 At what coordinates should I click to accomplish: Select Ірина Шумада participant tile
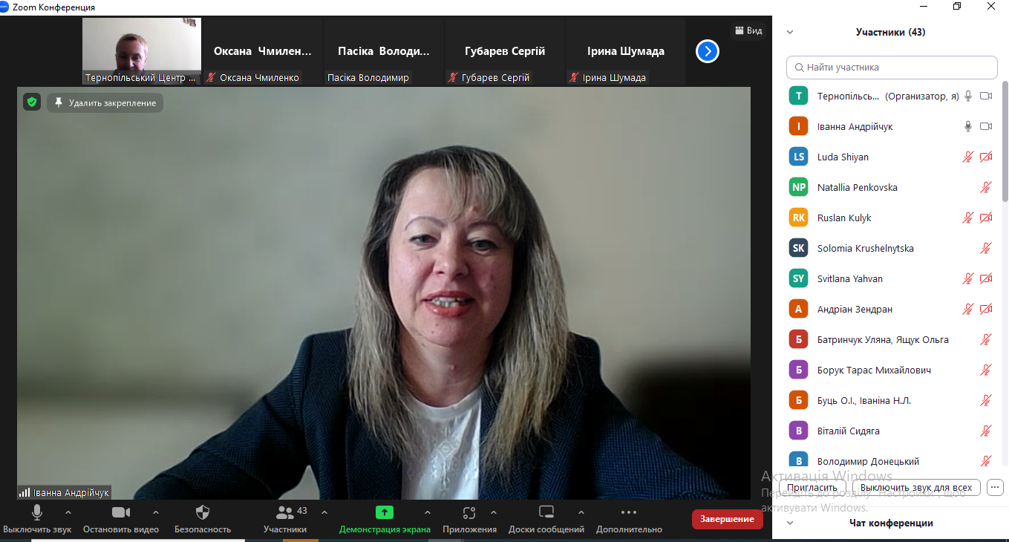point(626,51)
